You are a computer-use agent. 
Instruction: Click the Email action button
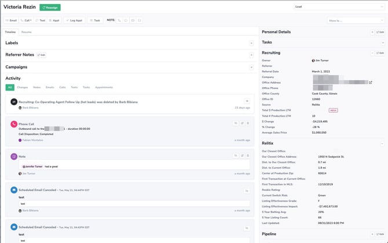point(12,20)
